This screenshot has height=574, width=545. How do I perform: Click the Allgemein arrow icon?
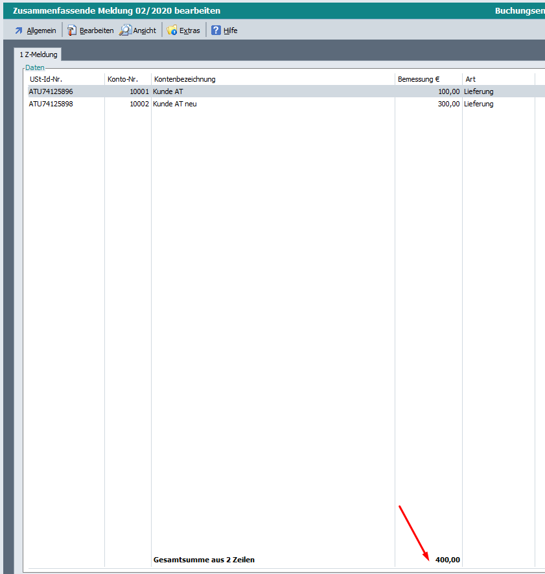19,30
